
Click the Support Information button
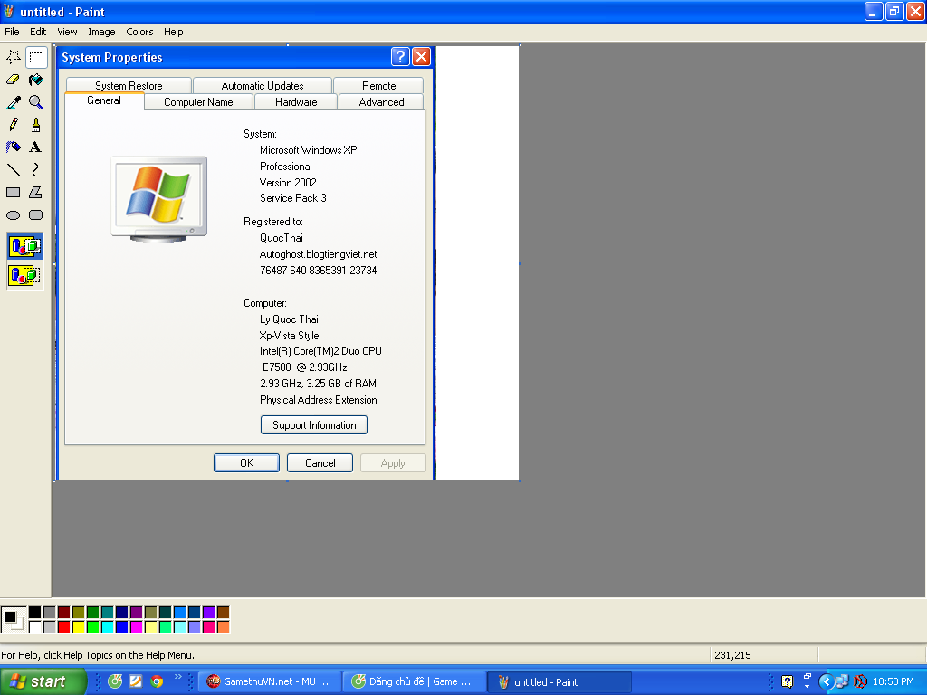314,425
